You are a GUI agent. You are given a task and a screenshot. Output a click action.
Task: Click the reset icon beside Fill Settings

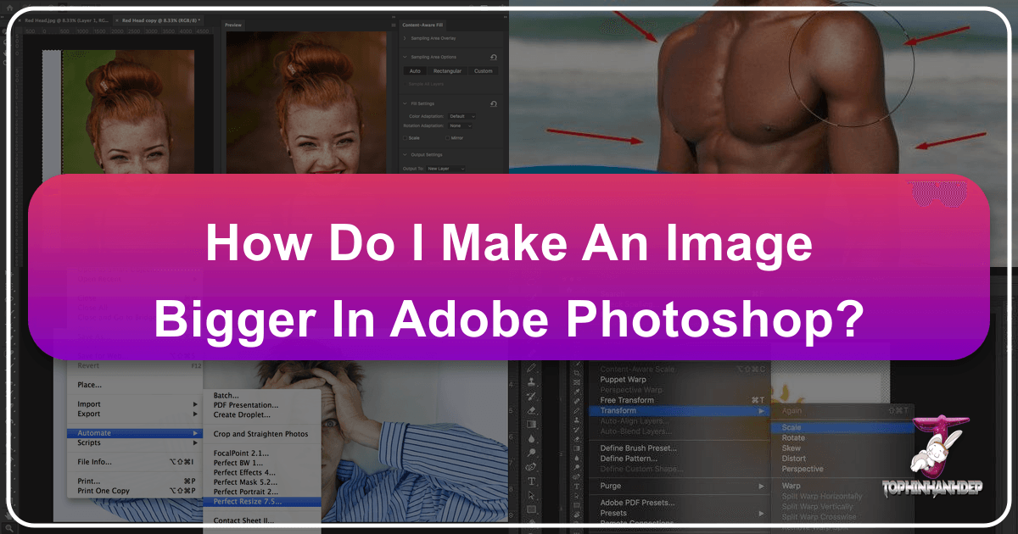494,103
